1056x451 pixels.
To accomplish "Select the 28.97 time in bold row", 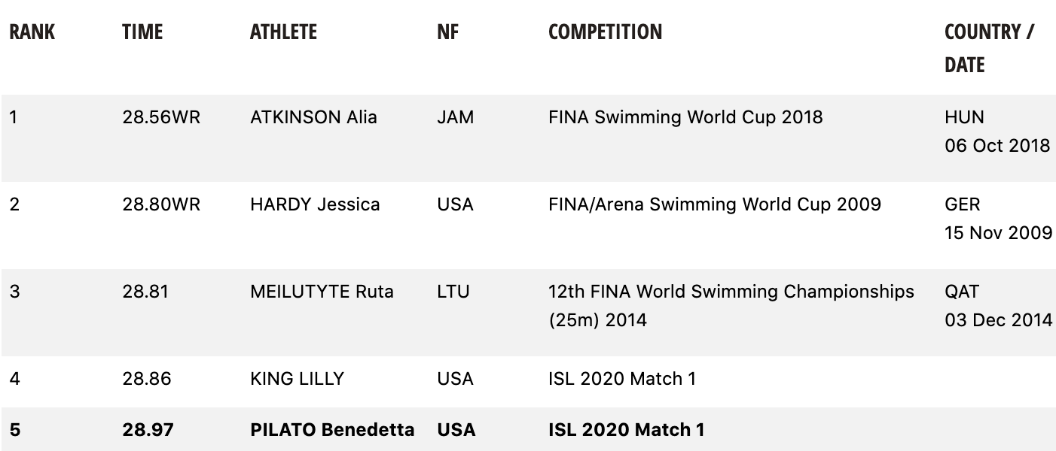I will tap(148, 430).
